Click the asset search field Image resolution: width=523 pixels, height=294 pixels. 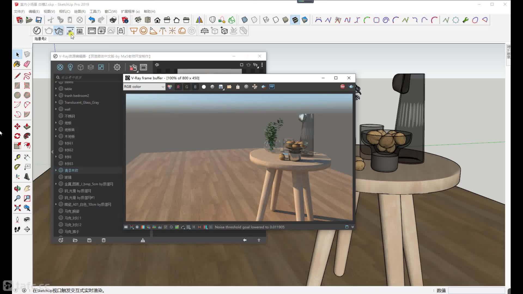click(89, 77)
